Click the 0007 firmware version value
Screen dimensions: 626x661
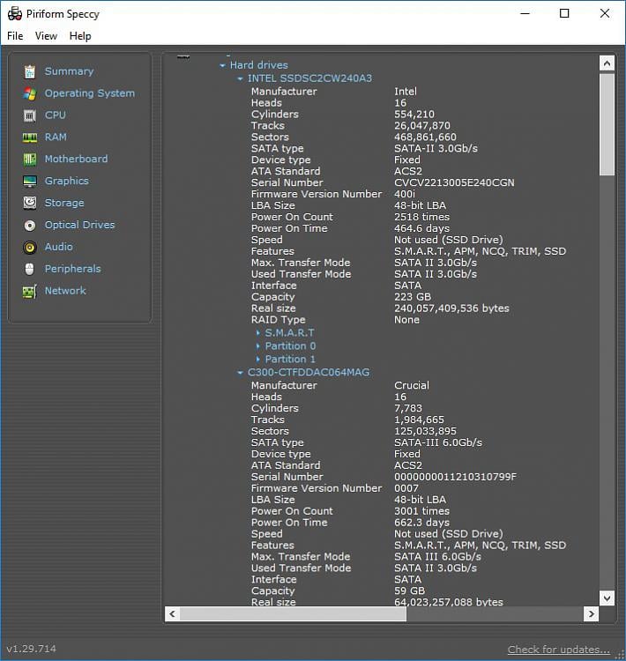[406, 488]
